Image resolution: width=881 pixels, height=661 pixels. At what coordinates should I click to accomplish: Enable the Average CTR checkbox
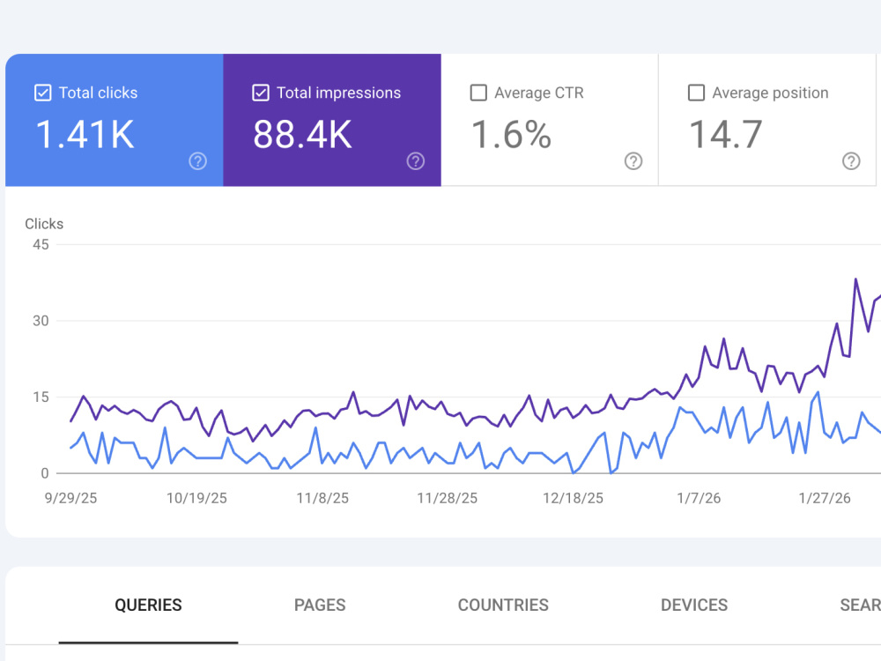(x=478, y=93)
